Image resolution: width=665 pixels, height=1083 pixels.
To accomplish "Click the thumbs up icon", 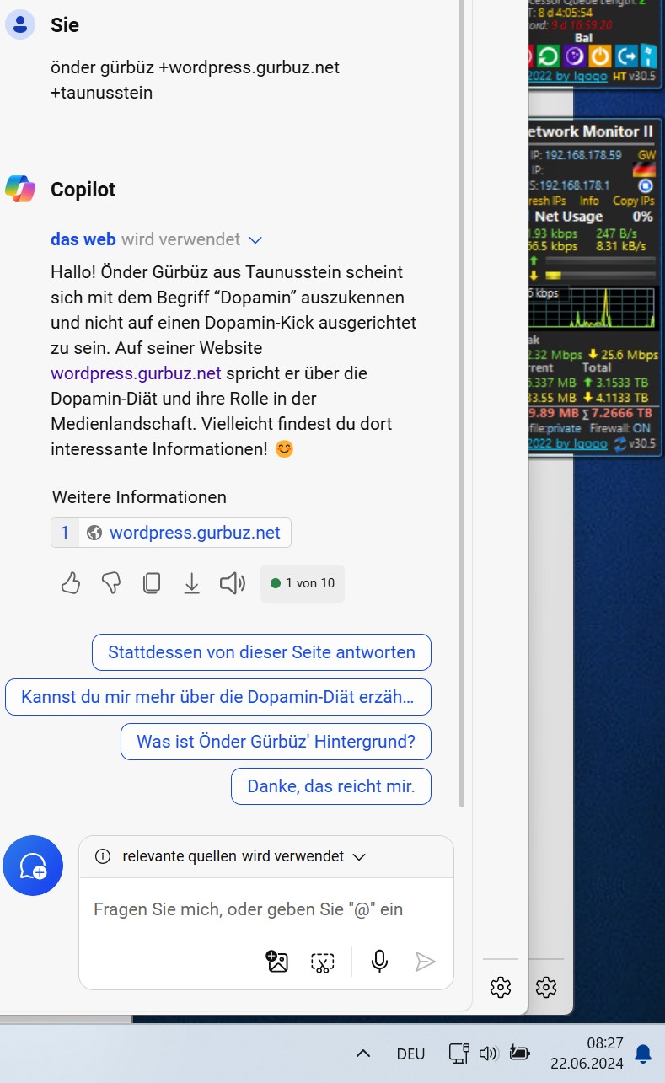I will (71, 583).
